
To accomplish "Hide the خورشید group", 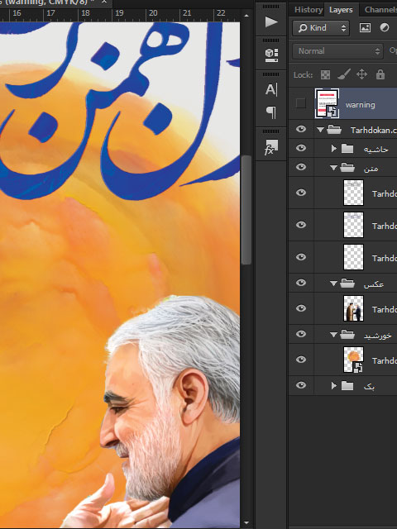I will [301, 334].
